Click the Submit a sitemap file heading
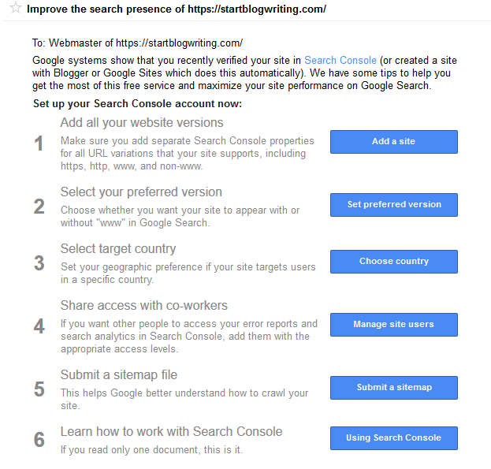This screenshot has width=491, height=469. (119, 374)
